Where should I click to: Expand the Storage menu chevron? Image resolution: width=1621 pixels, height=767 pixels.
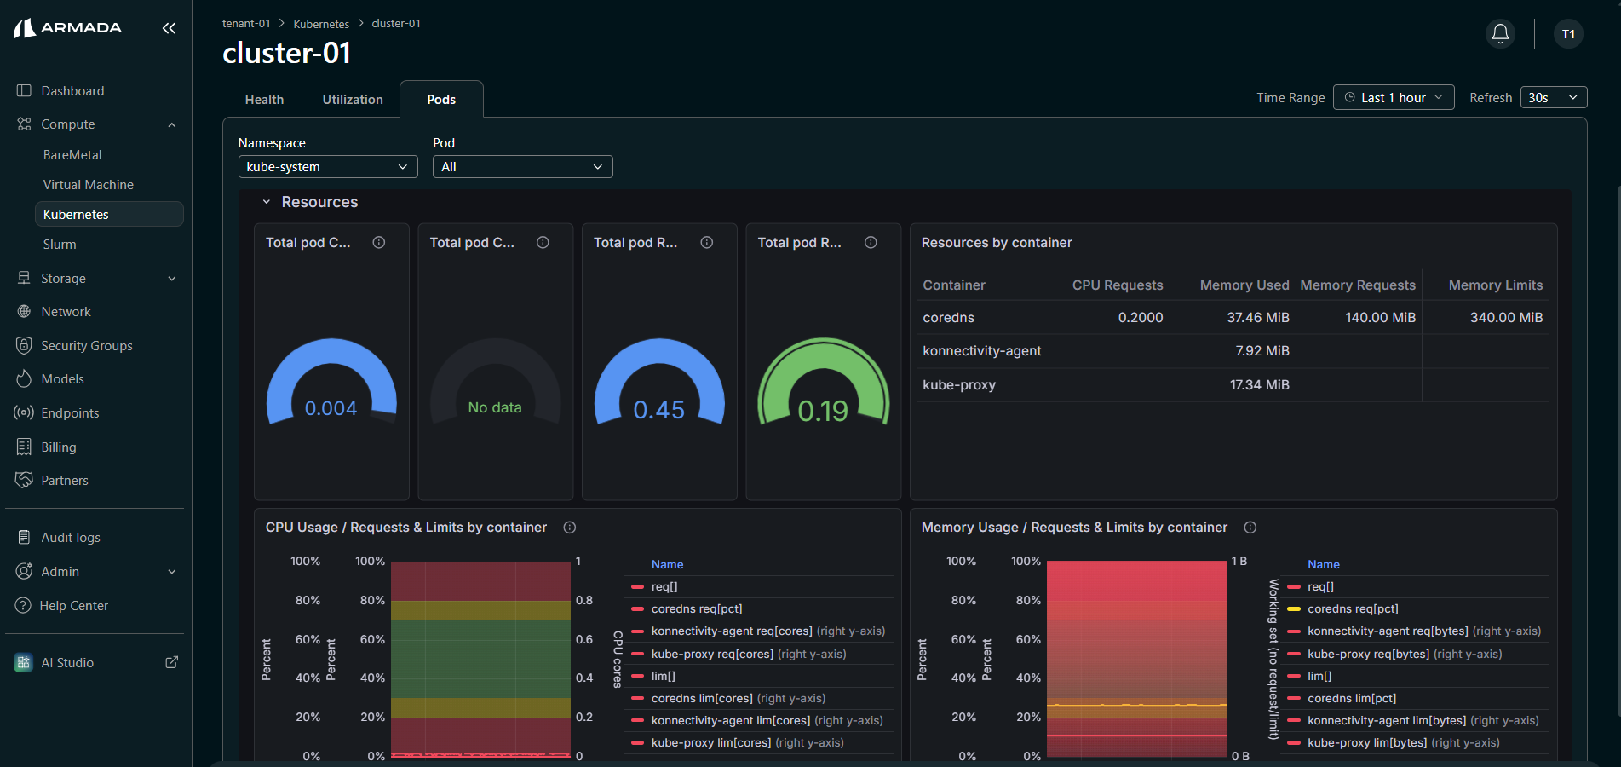(x=172, y=279)
